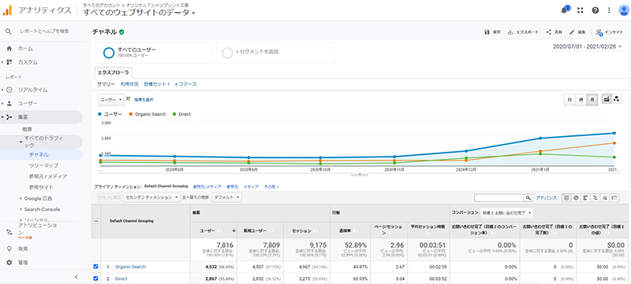Uncheck the Direct row checkbox

[95, 278]
